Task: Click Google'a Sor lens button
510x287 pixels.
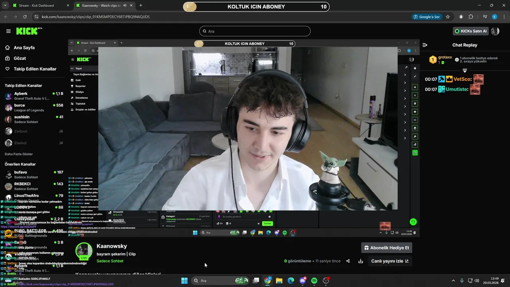Action: (x=427, y=17)
